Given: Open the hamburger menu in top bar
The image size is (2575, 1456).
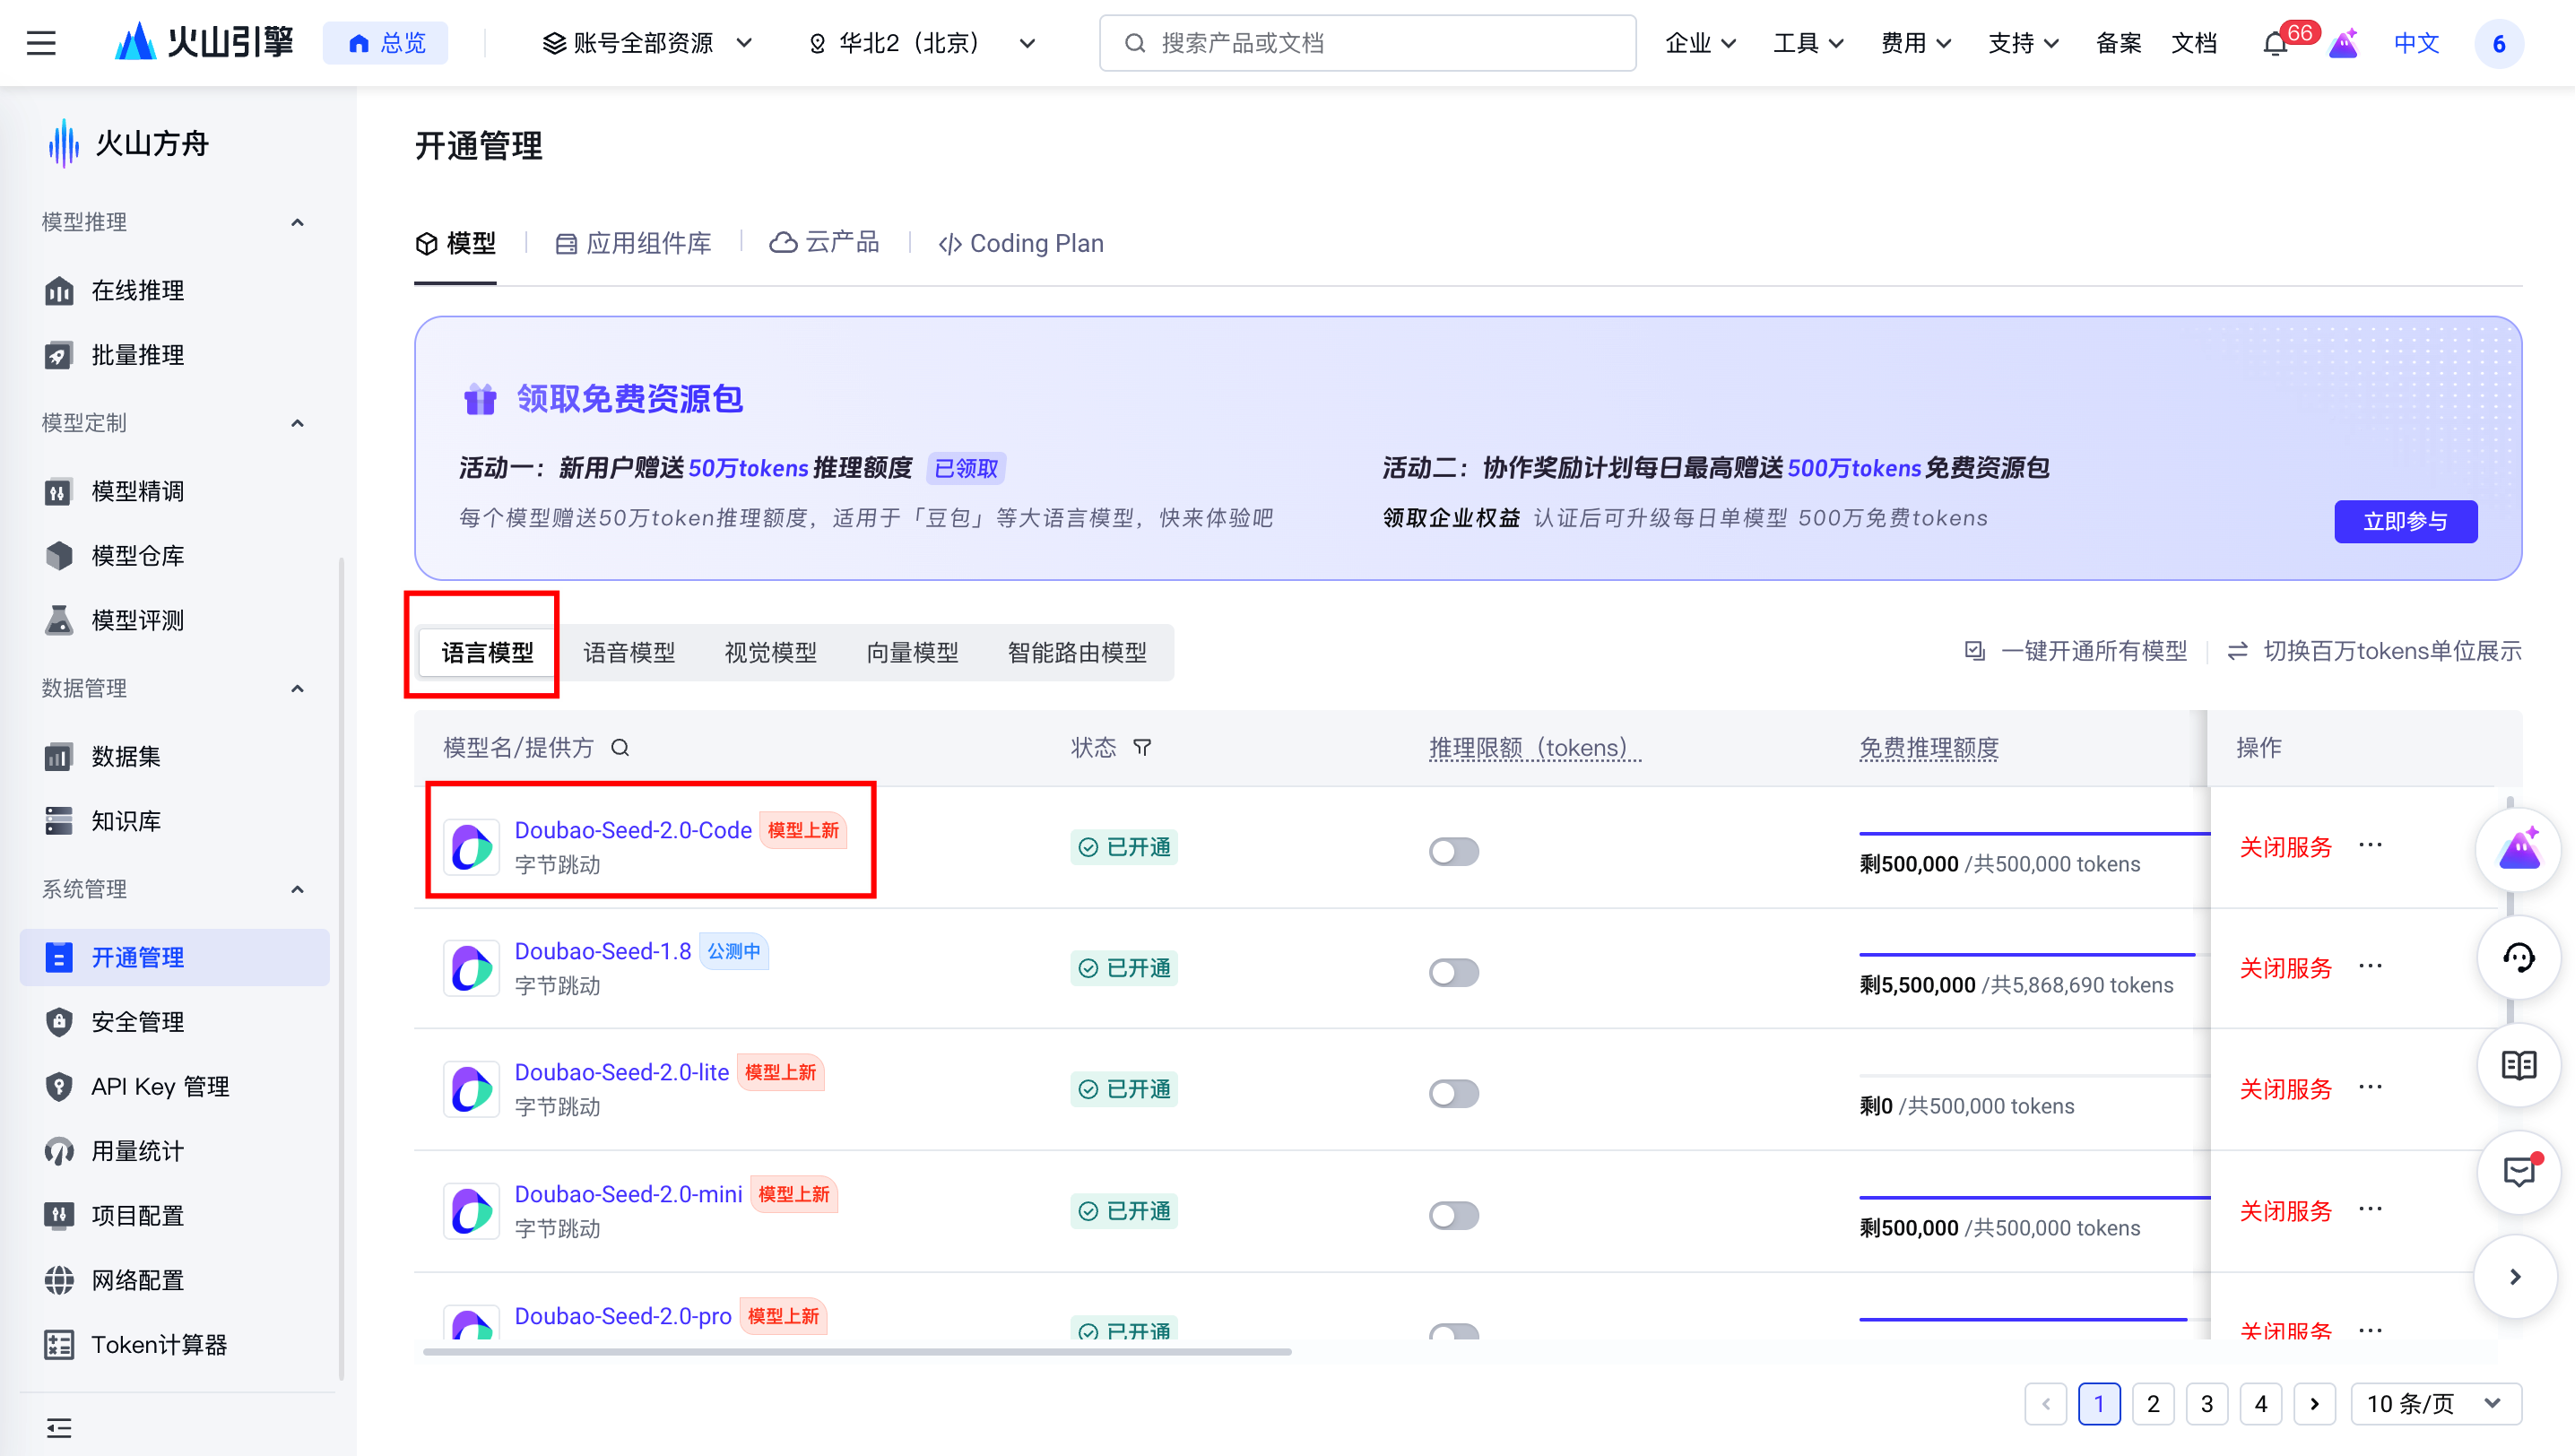Looking at the screenshot, I should pyautogui.click(x=41, y=43).
